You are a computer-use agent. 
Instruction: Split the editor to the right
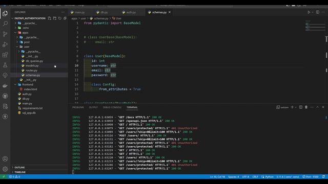[318, 12]
